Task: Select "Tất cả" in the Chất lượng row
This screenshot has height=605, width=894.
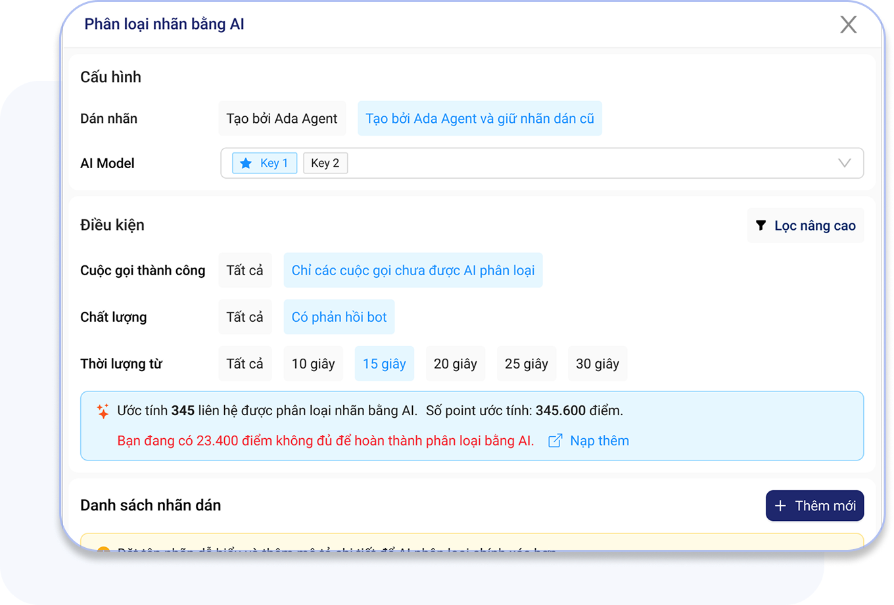Action: (x=245, y=317)
